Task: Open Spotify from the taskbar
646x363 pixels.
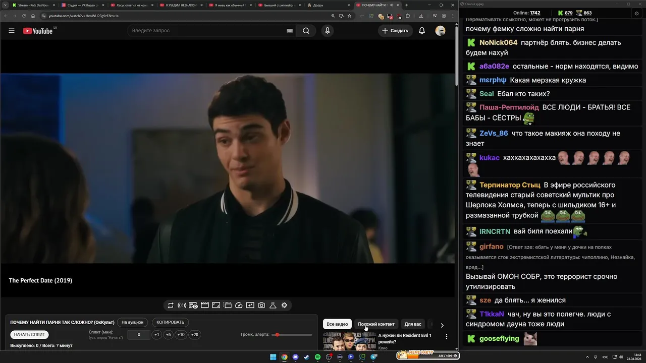Action: pos(317,357)
